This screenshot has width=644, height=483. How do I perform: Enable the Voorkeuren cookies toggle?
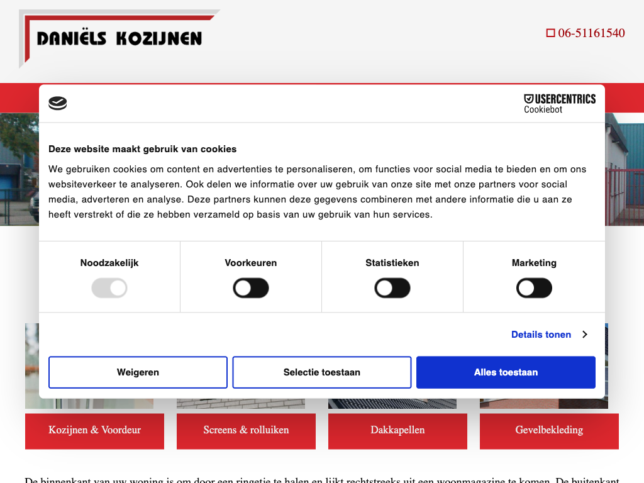(251, 289)
